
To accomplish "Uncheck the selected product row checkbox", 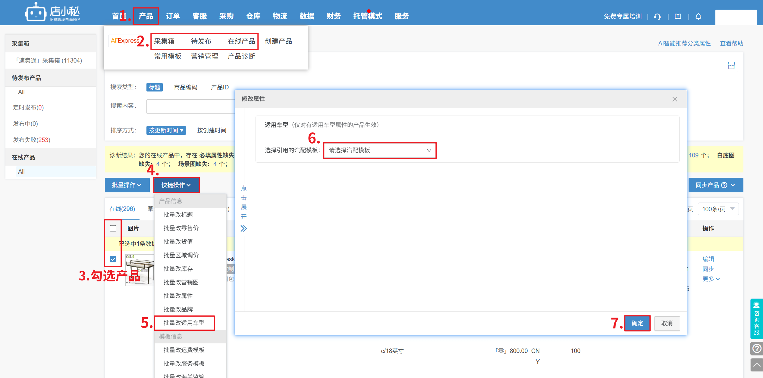I will (113, 259).
